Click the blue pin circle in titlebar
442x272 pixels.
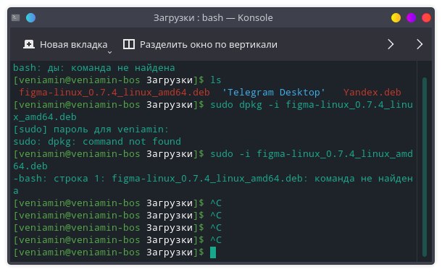pyautogui.click(x=30, y=17)
